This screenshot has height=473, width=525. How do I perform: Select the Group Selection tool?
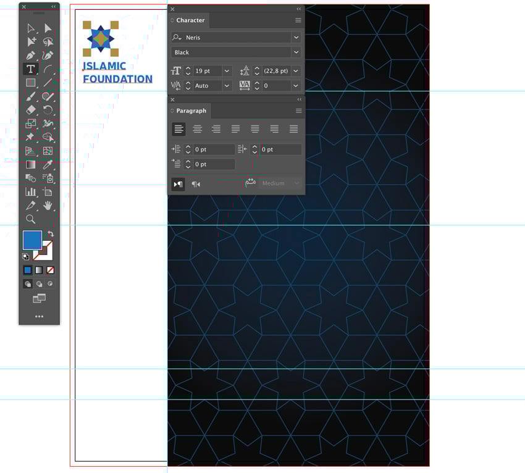pyautogui.click(x=31, y=41)
